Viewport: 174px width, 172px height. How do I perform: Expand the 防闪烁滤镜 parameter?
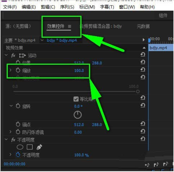[10, 132]
